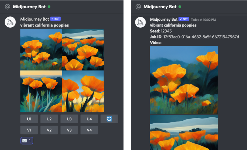
Task: Create variations with V1
Action: pos(29,130)
